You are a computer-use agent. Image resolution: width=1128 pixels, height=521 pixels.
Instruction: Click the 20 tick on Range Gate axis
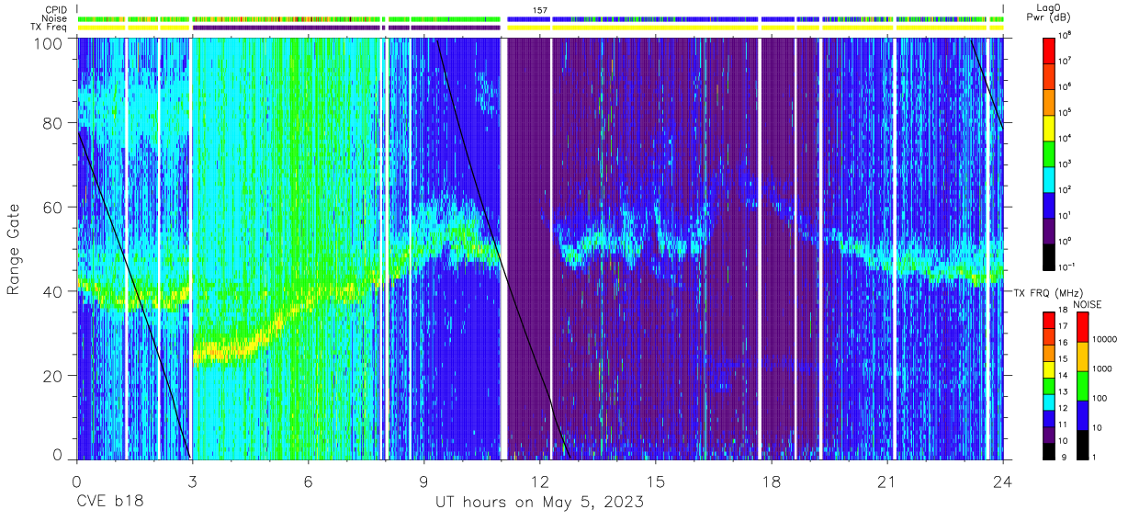tap(52, 375)
